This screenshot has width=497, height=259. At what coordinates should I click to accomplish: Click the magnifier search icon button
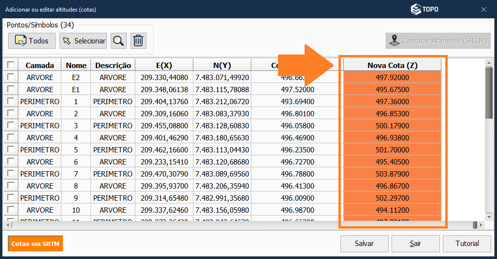coord(118,41)
